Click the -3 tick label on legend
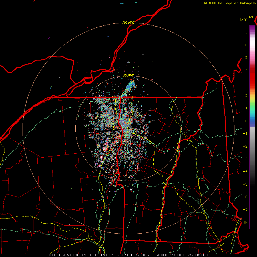Screen dimensions: 257x257 tap(245, 159)
